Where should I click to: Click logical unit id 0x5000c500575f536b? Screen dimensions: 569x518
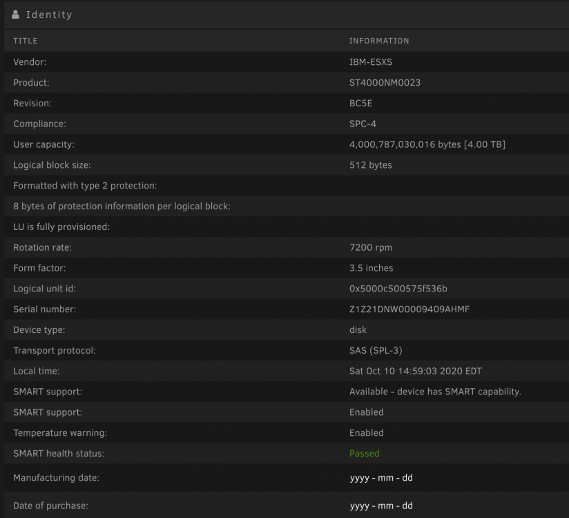(x=398, y=289)
